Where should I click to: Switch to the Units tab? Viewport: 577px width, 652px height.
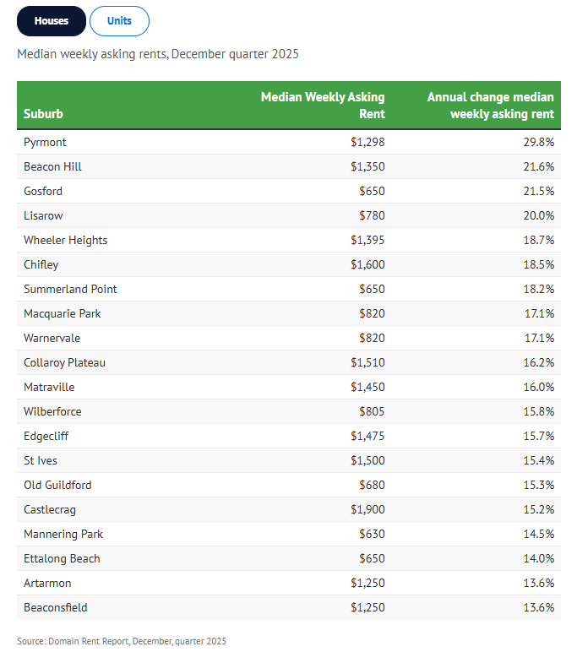tap(119, 21)
